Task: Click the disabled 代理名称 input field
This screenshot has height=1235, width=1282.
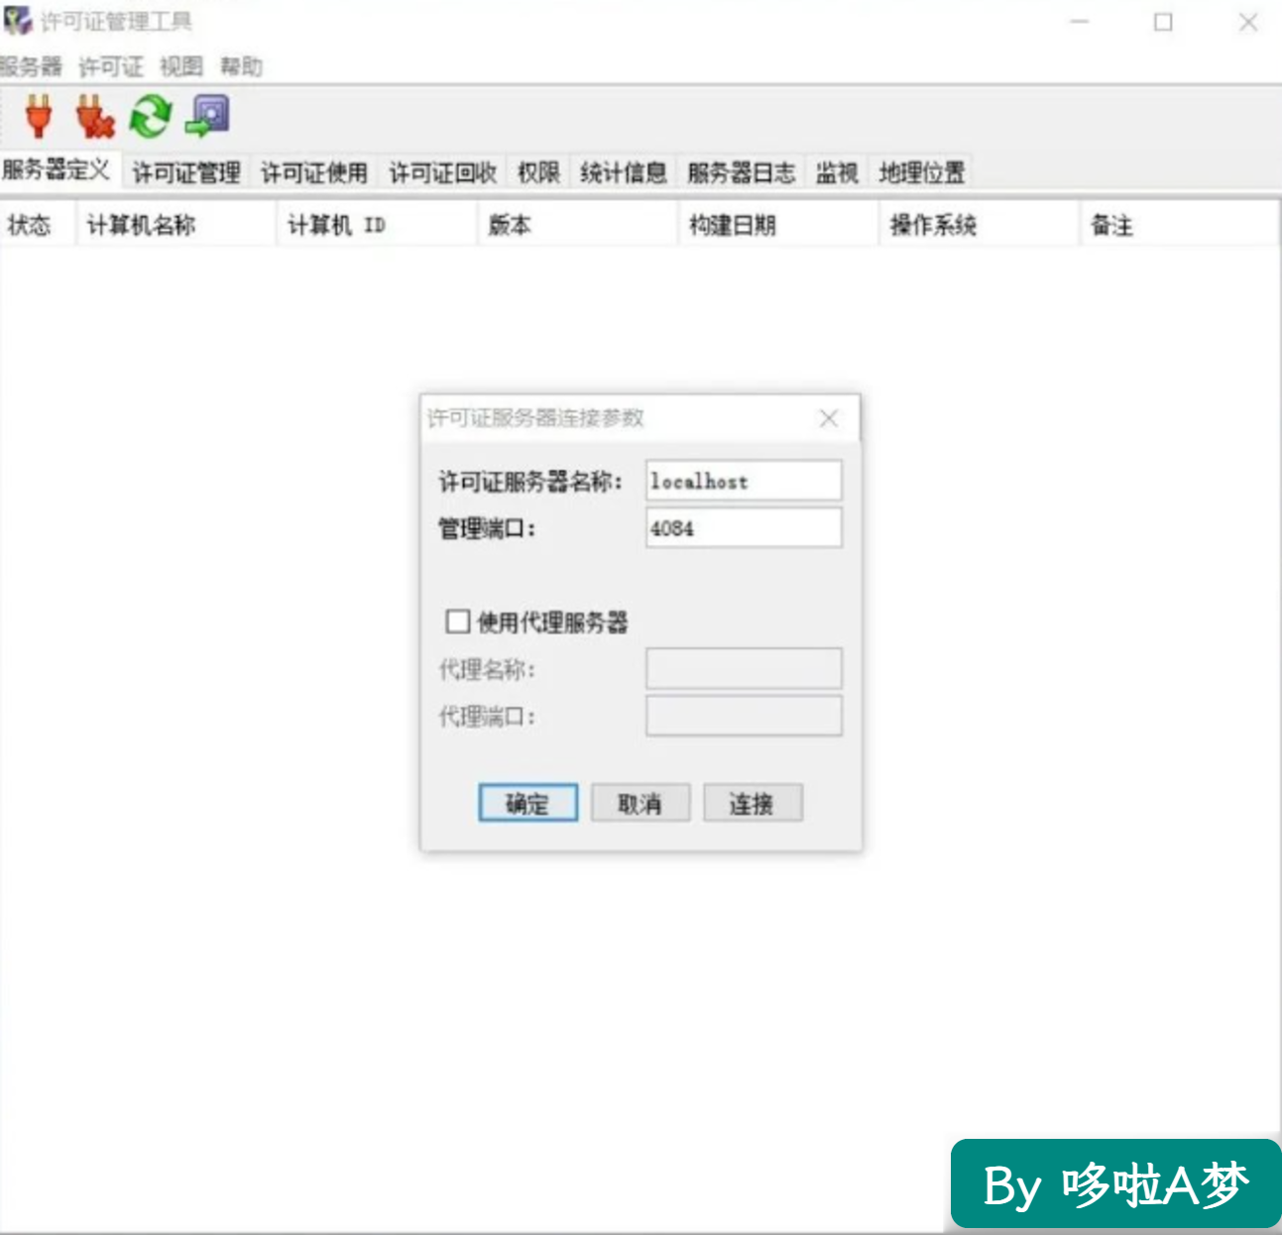Action: 744,669
